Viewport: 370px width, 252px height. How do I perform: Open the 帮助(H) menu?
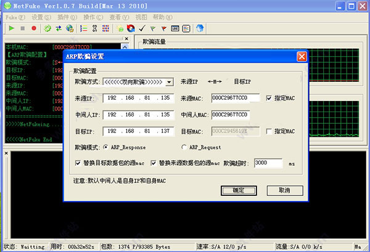[x=163, y=17]
